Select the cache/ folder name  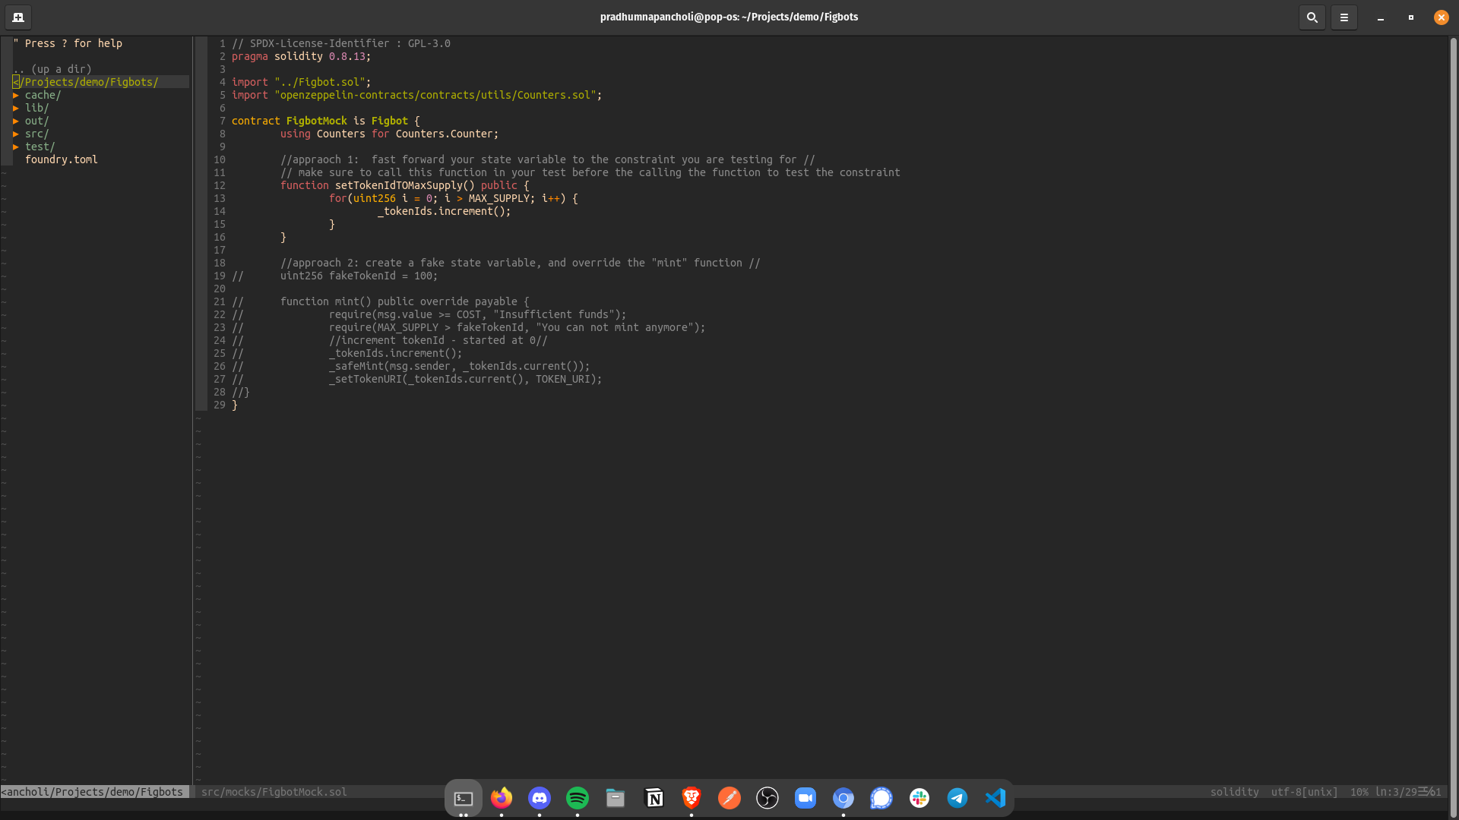(x=43, y=95)
